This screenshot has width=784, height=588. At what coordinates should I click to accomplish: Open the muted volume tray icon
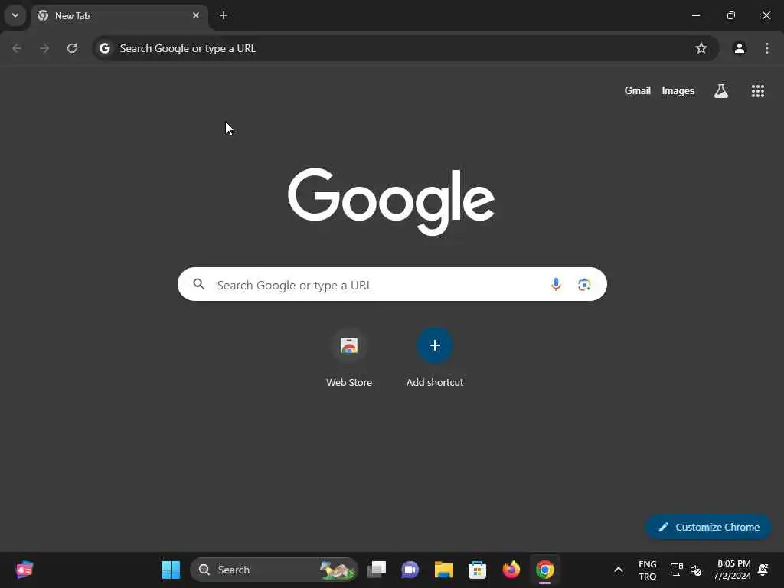pyautogui.click(x=696, y=570)
